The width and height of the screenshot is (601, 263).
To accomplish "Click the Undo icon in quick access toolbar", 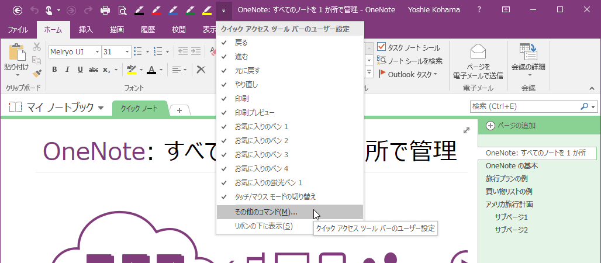I will [x=34, y=10].
